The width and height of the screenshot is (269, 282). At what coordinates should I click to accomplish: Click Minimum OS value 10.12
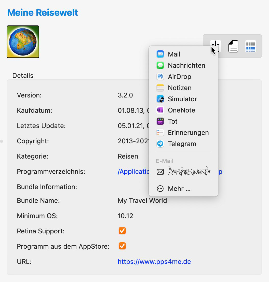pos(125,216)
